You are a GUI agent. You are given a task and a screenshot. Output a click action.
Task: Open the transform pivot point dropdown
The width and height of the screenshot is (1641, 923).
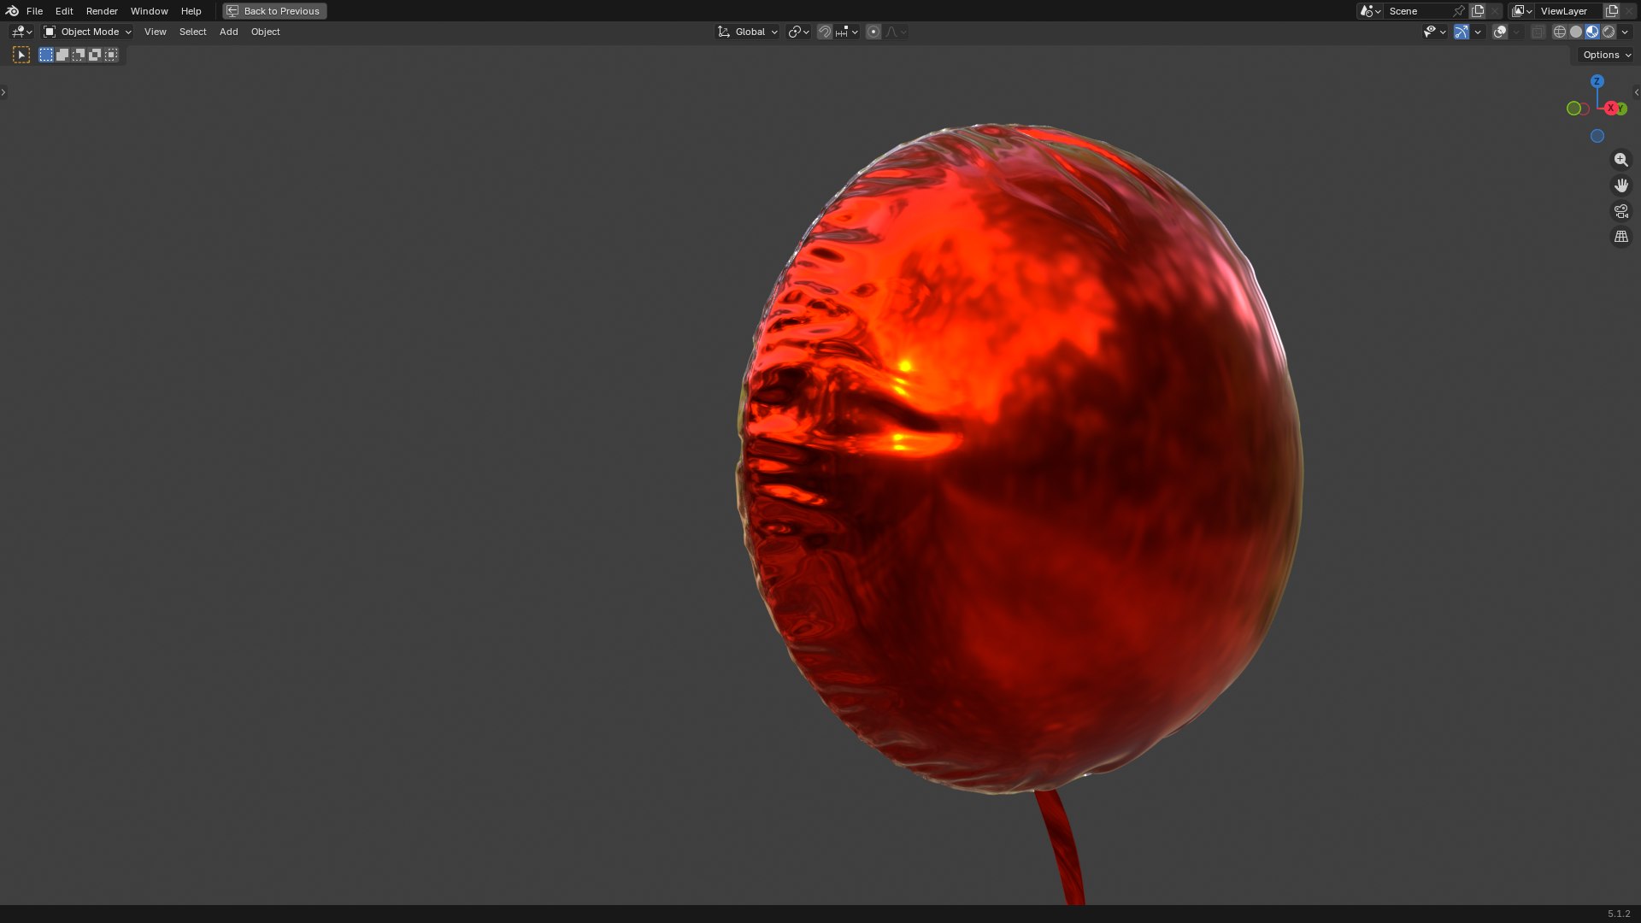pos(798,32)
